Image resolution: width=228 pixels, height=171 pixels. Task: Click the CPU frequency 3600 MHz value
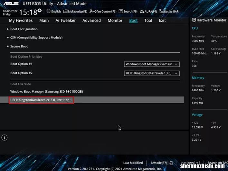pos(198,41)
